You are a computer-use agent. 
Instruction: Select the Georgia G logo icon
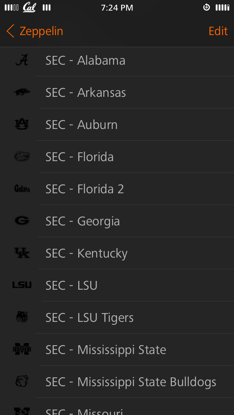pos(22,221)
